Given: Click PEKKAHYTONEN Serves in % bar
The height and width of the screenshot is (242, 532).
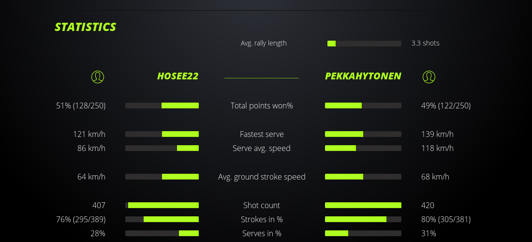Looking at the screenshot, I should [363, 233].
